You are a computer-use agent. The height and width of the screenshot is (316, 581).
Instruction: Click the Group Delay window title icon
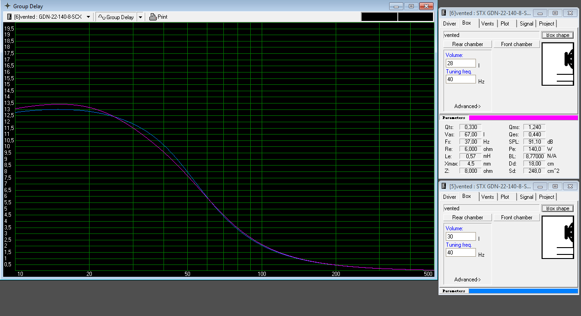click(x=7, y=6)
